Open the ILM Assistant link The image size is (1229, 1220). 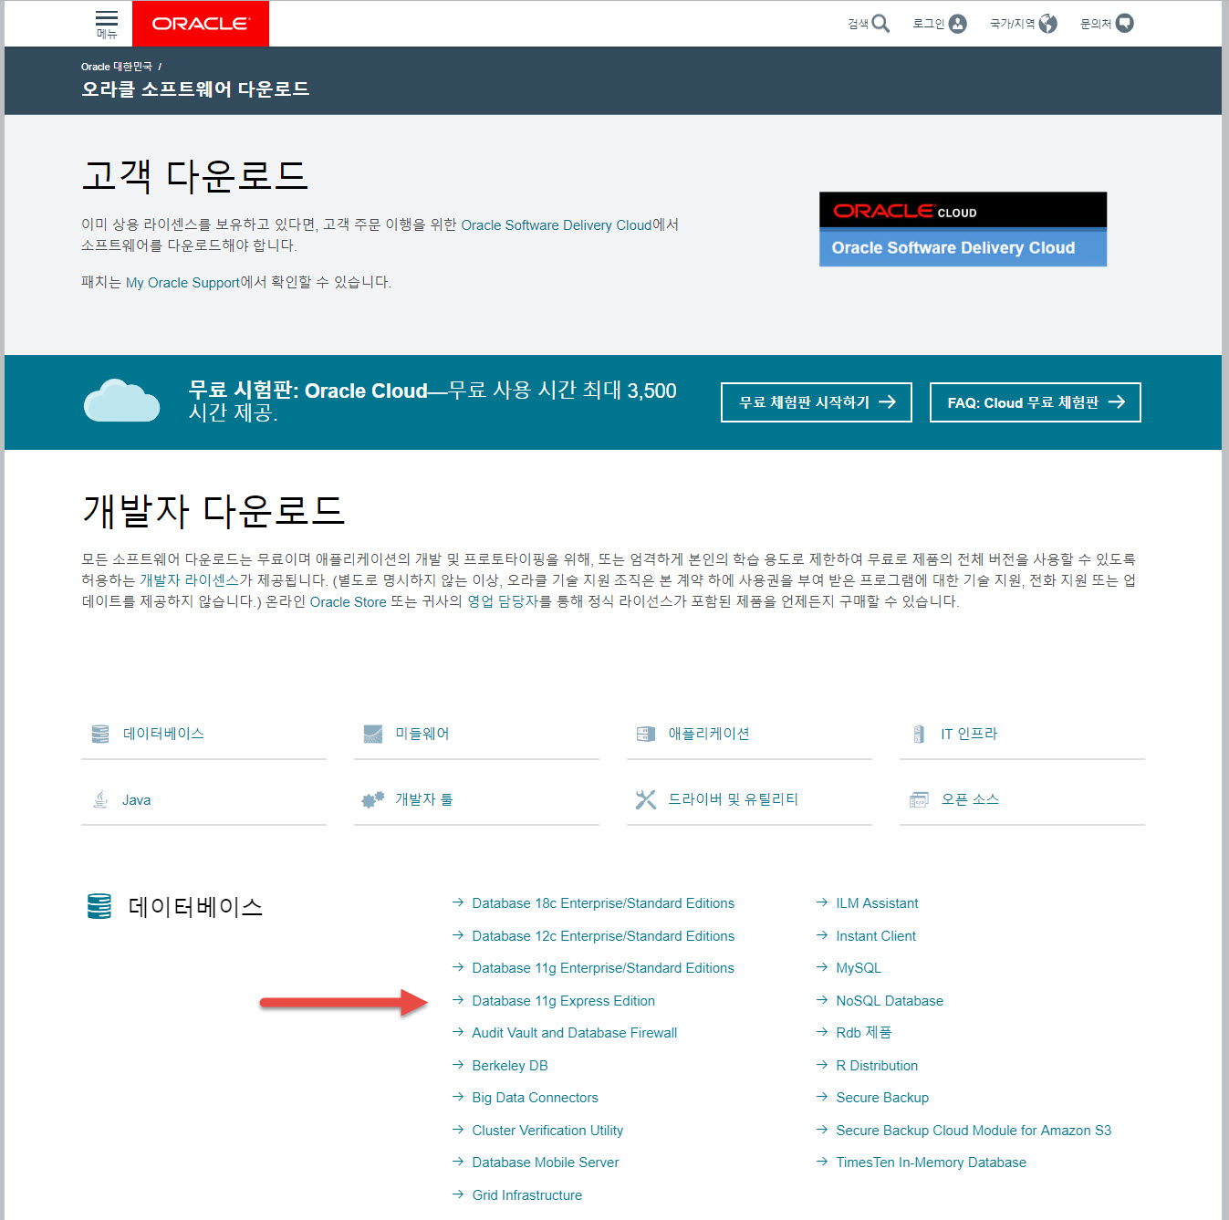click(877, 903)
